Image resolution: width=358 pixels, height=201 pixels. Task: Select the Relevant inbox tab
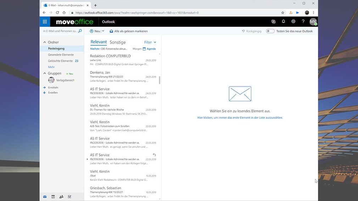pos(99,42)
